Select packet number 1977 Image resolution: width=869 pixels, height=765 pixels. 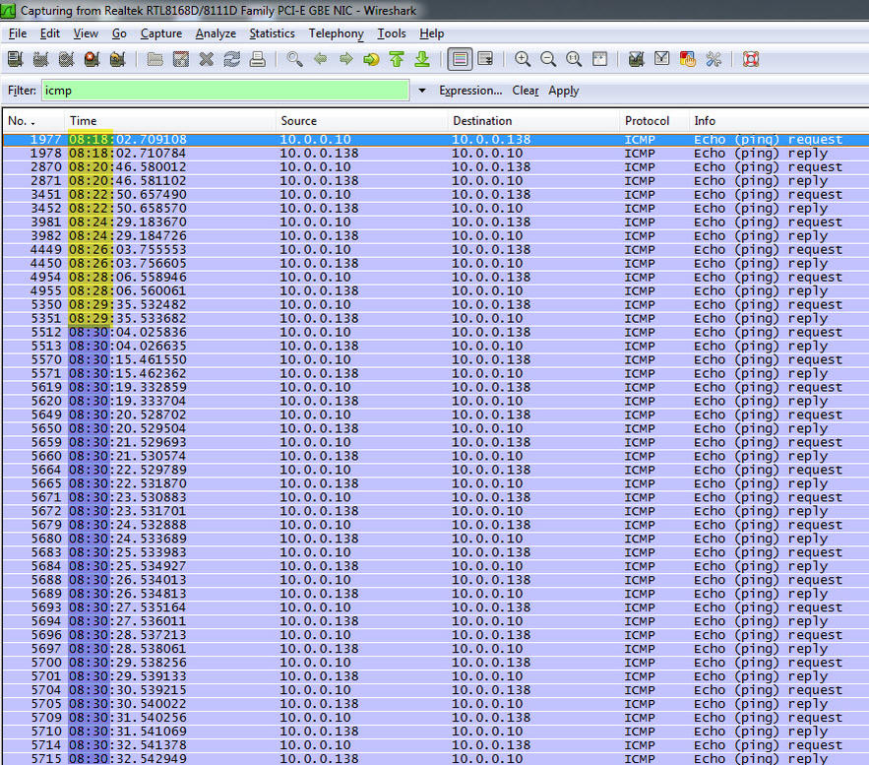point(436,140)
